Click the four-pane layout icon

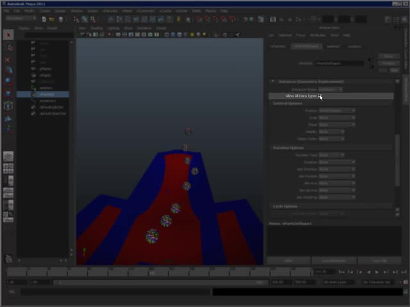pos(8,169)
